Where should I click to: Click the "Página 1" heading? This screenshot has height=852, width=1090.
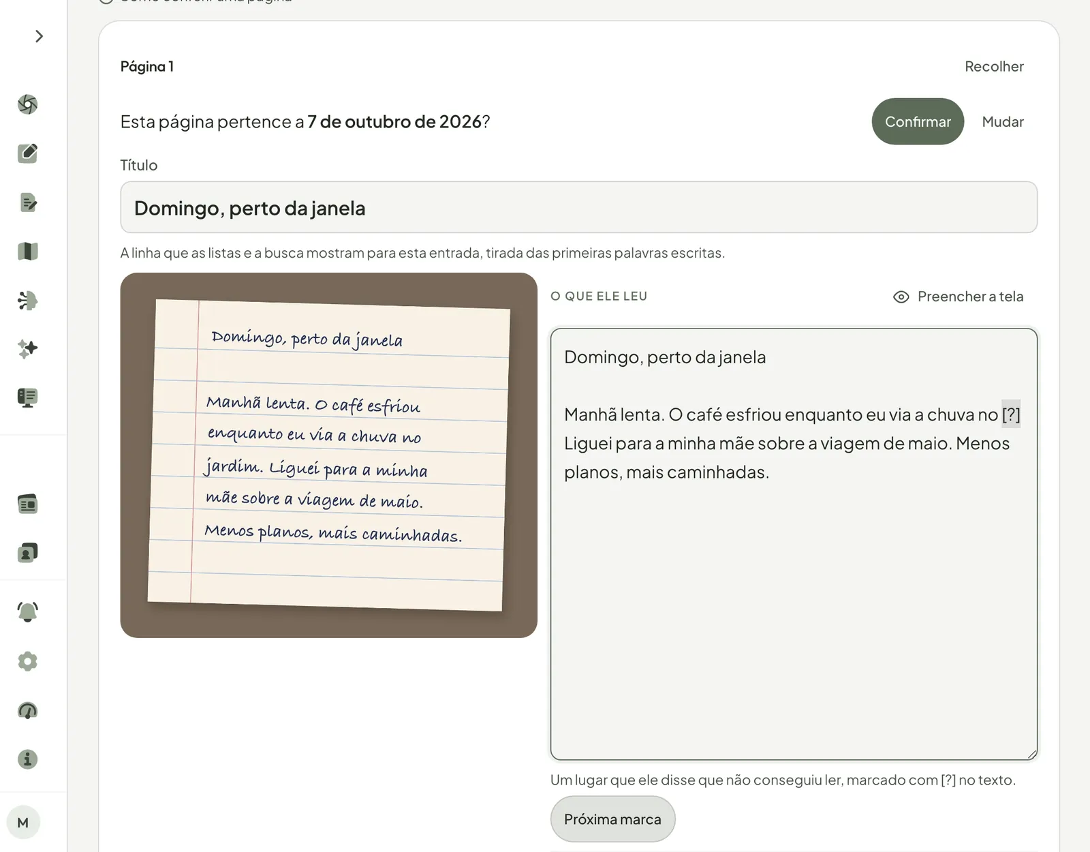147,67
